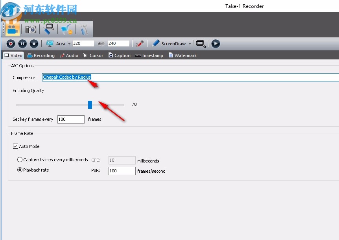
Task: Switch to the Watermark tab
Action: tap(182, 55)
